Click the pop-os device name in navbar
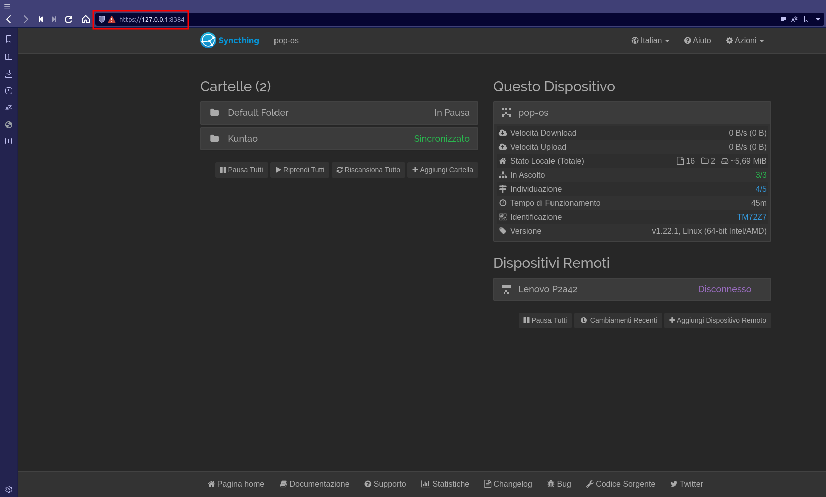 (286, 41)
